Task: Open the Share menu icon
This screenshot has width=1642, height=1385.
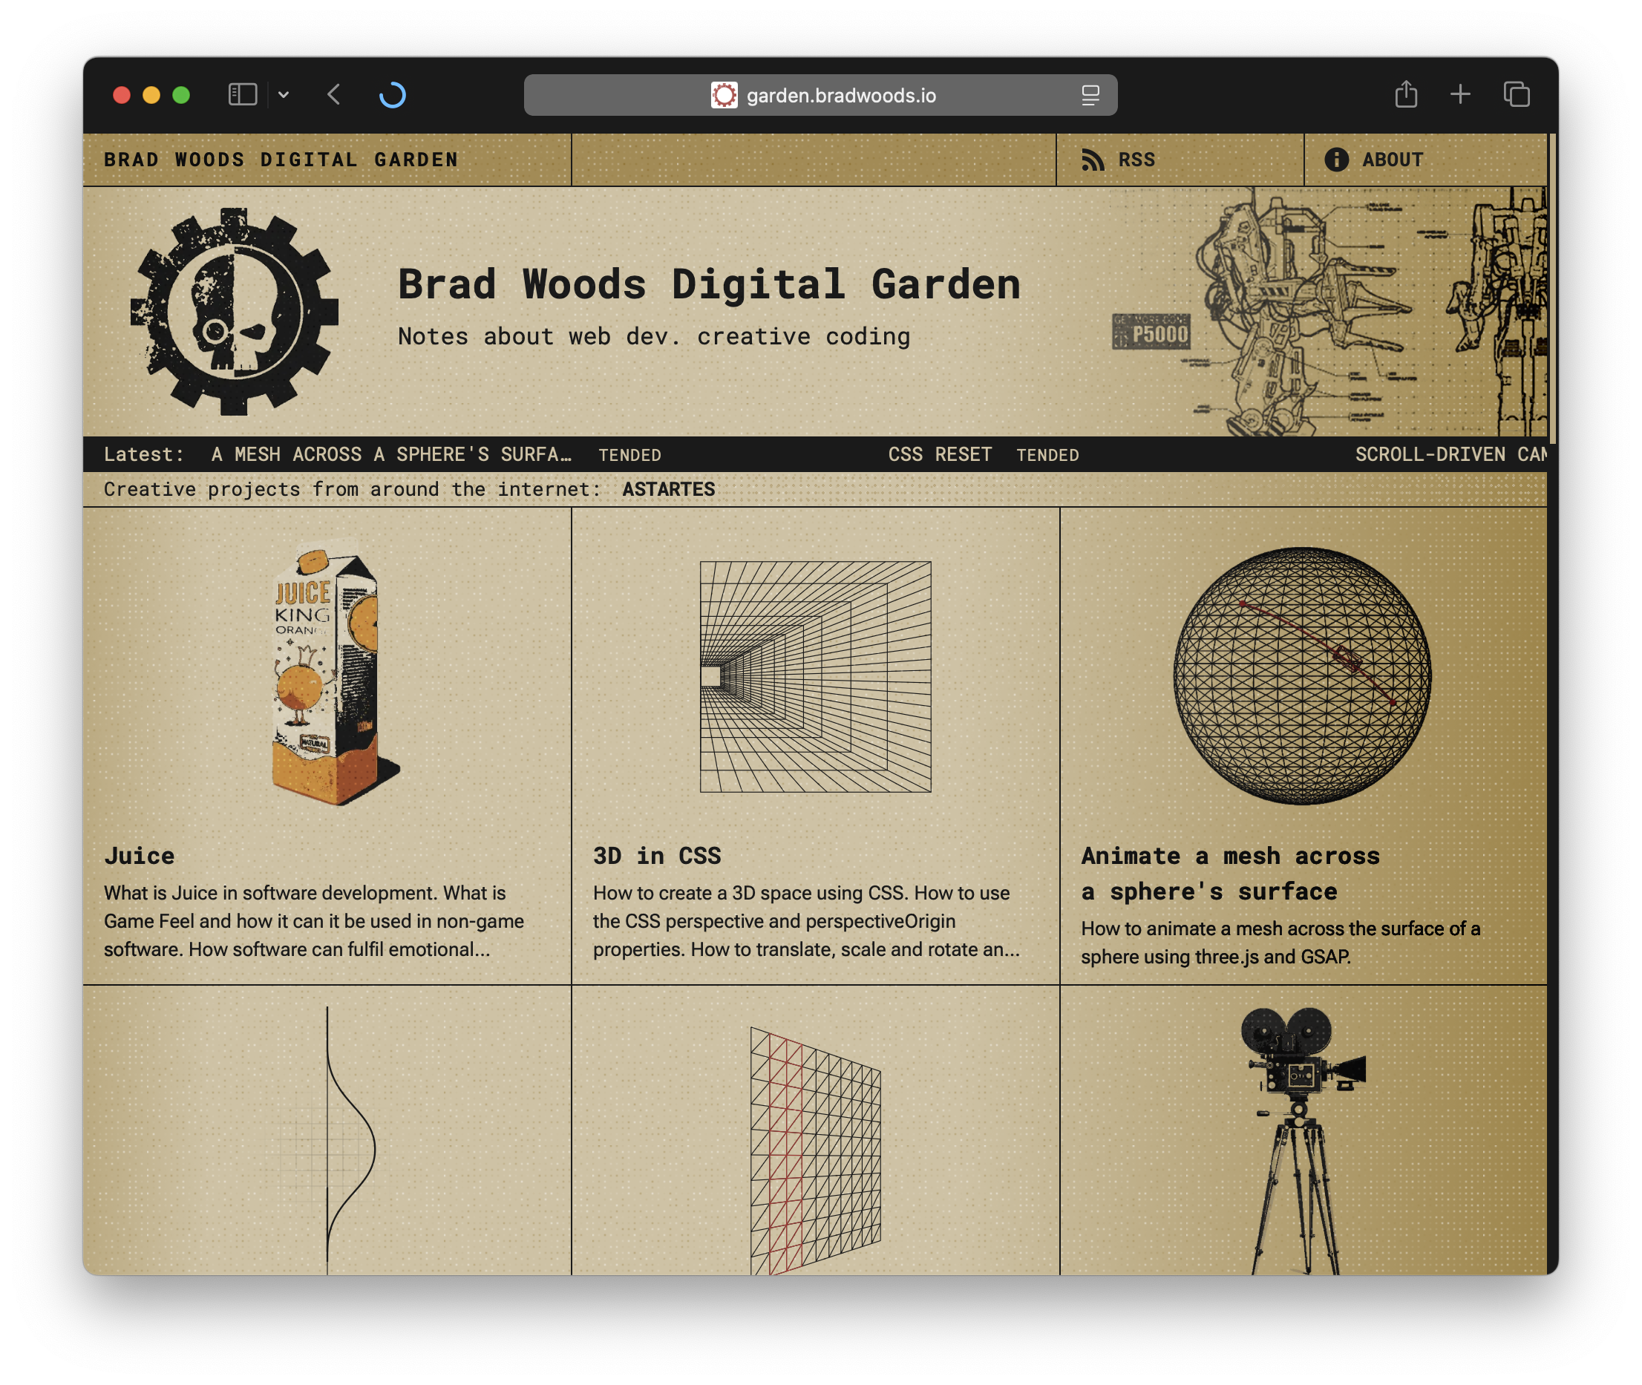Action: tap(1405, 94)
